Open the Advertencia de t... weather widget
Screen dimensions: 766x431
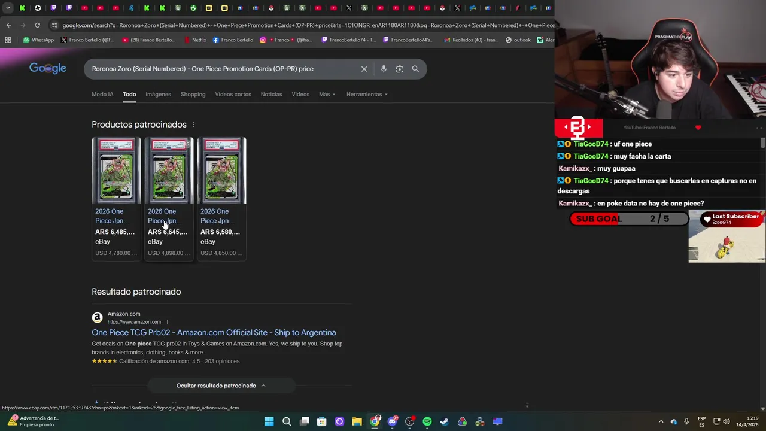[33, 421]
